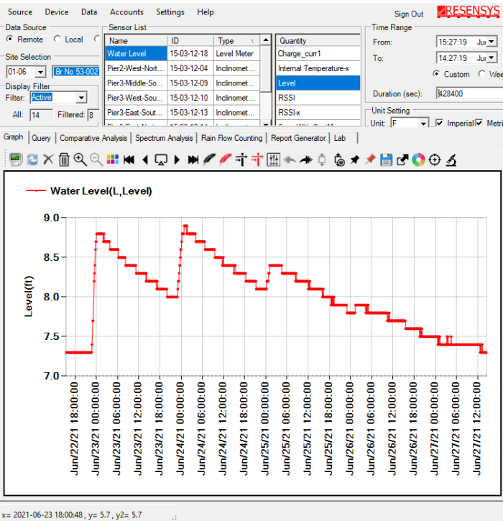The height and width of the screenshot is (521, 503).
Task: Toggle the Imperial unit checkbox
Action: (x=440, y=124)
